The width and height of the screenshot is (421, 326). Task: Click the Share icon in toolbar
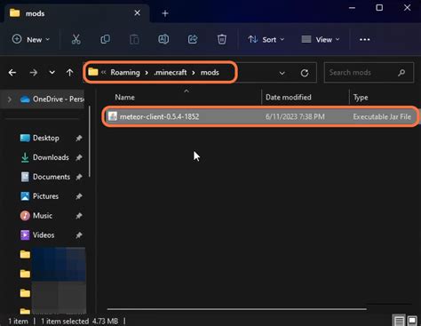pos(193,39)
